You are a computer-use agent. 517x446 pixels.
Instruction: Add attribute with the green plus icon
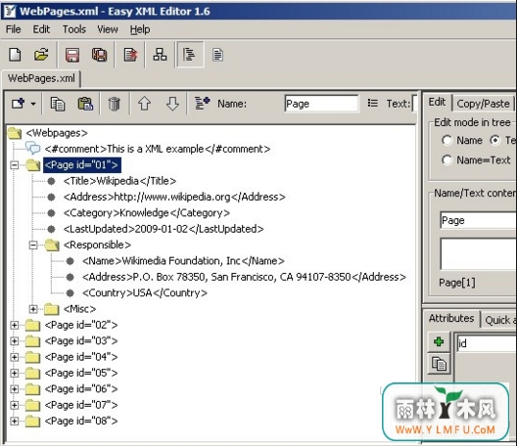point(439,342)
